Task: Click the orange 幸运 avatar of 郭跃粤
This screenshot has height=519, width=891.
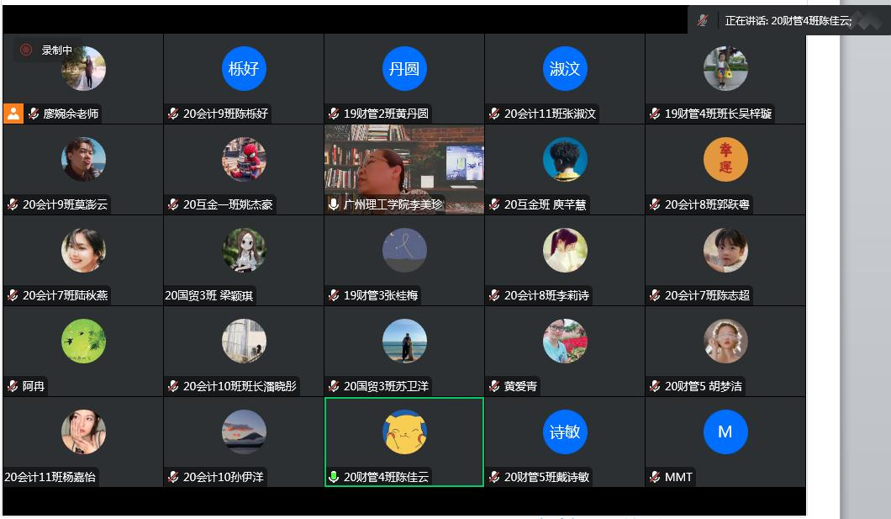Action: point(725,160)
